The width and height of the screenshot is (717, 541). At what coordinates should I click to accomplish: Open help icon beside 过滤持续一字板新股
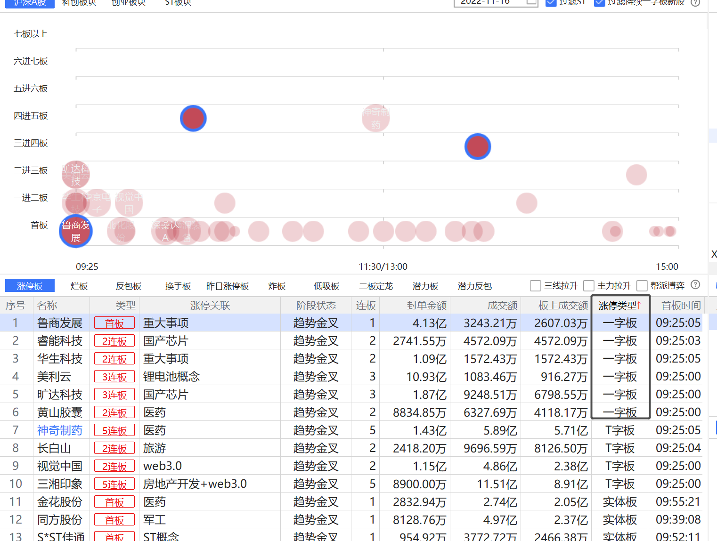[x=695, y=2]
